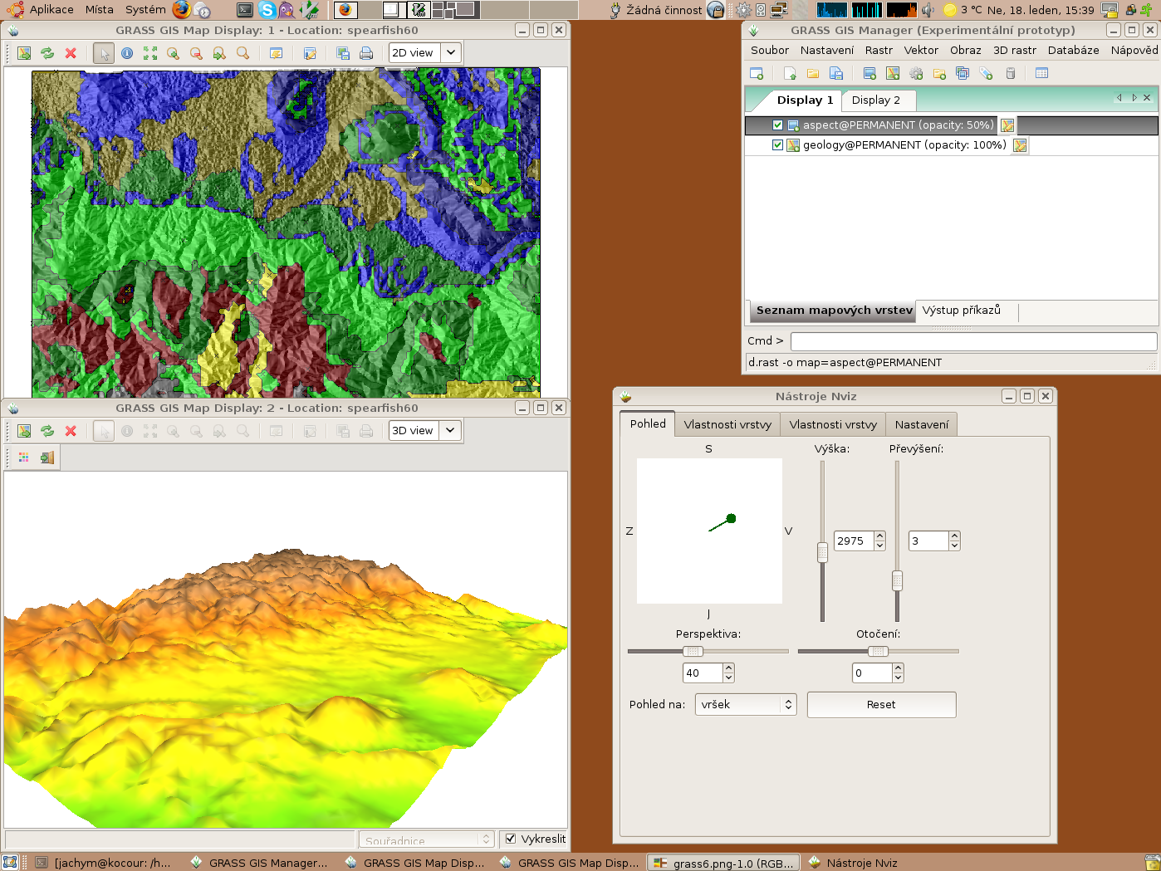
Task: Open the Rastr menu
Action: tap(879, 51)
